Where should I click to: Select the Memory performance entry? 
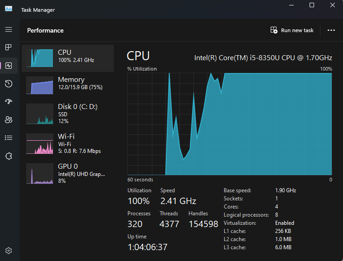68,85
